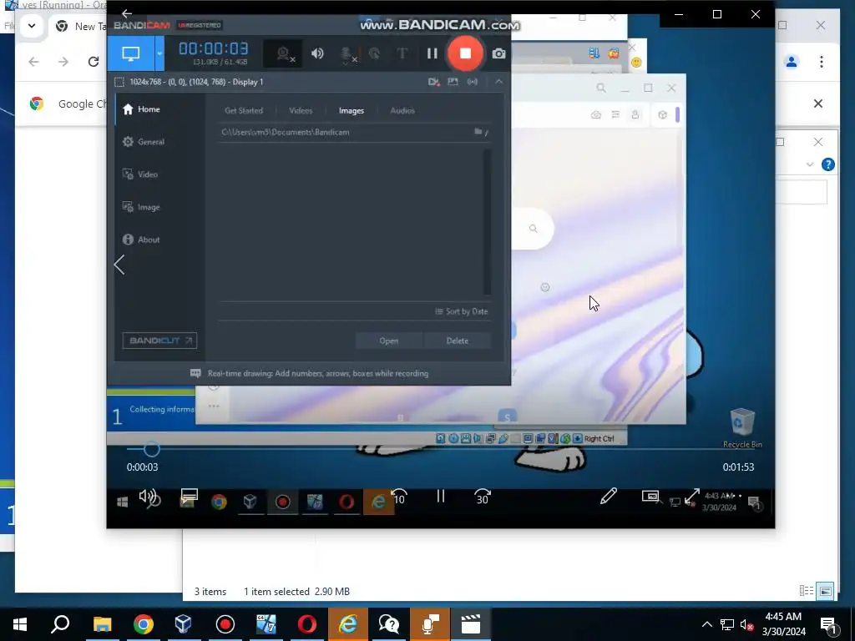Toggle the Bandicam speaker sound icon
This screenshot has height=641, width=855.
(x=317, y=53)
